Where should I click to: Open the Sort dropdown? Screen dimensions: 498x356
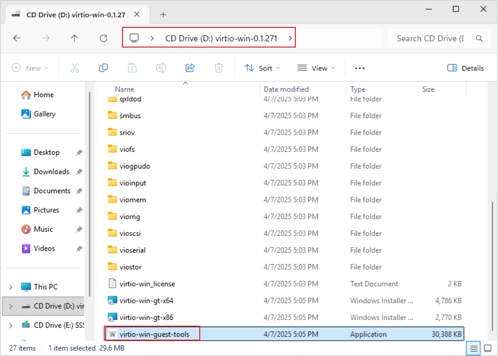click(262, 68)
